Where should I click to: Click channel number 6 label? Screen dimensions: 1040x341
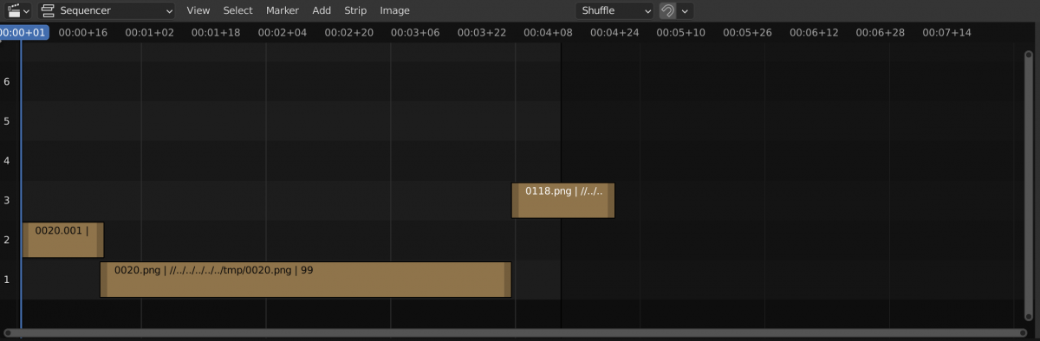click(7, 80)
